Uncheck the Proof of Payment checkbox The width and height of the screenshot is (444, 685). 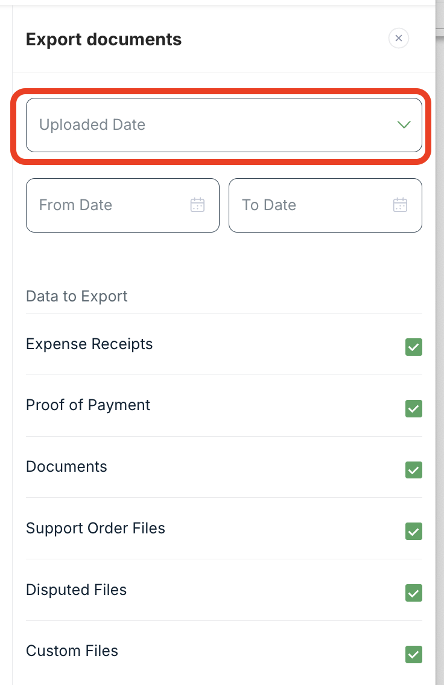tap(413, 408)
